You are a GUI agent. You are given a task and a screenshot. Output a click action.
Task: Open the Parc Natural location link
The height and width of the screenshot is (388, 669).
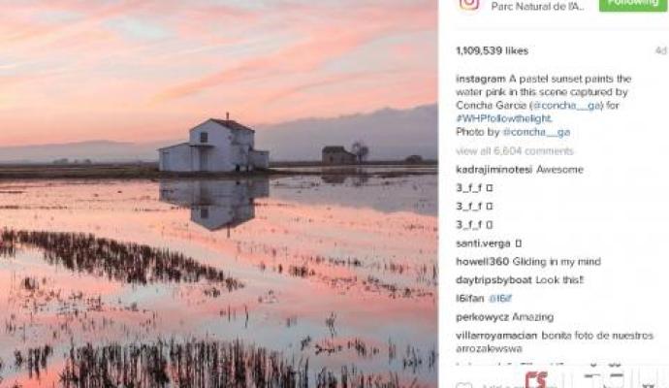[x=537, y=7]
